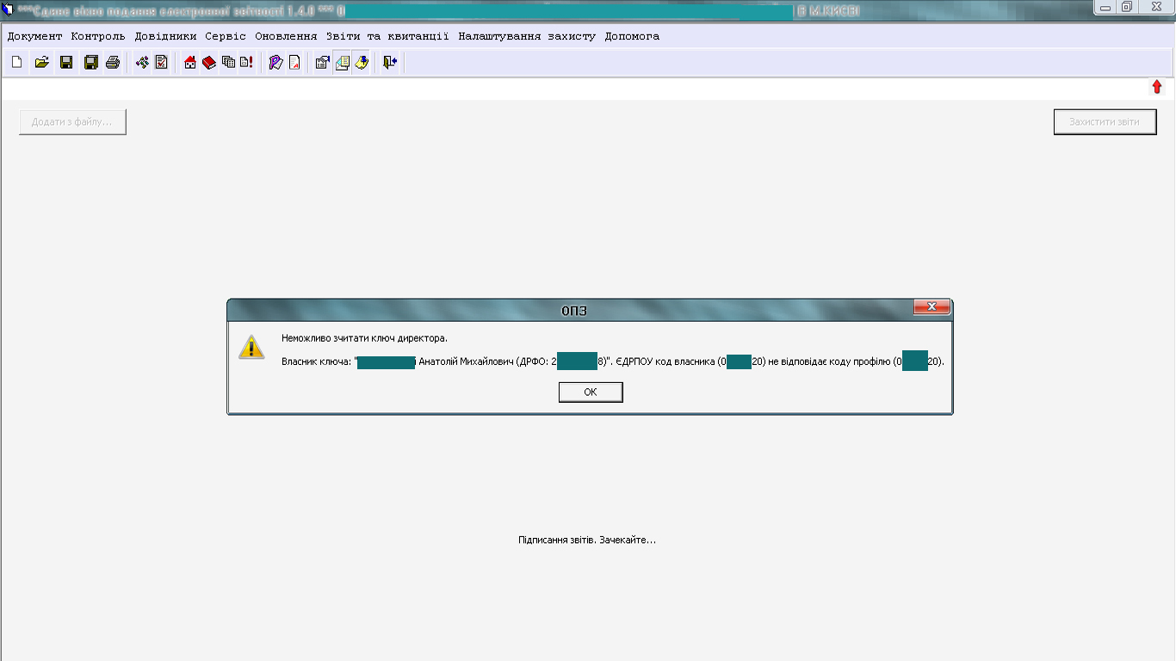Click the red up arrow at right

pos(1157,87)
